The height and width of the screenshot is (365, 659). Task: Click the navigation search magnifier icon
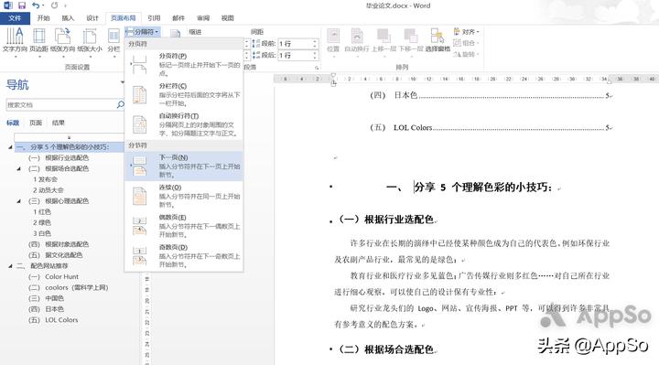[x=121, y=104]
